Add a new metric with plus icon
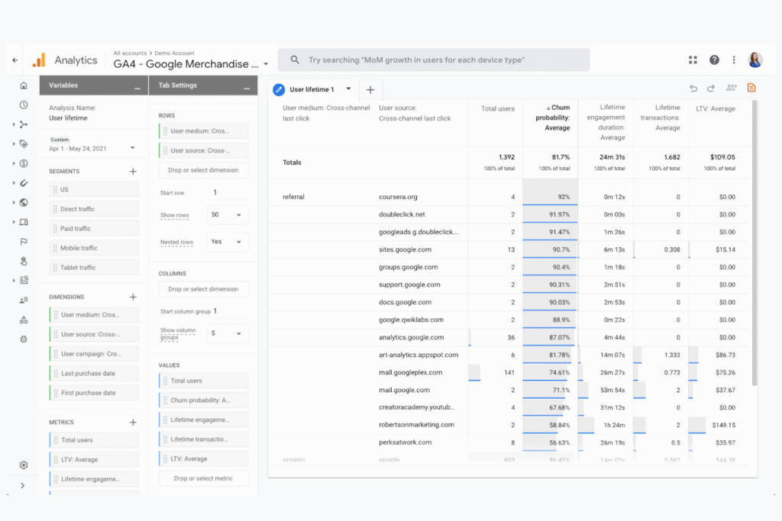Viewport: 782px width, 521px height. click(x=133, y=423)
